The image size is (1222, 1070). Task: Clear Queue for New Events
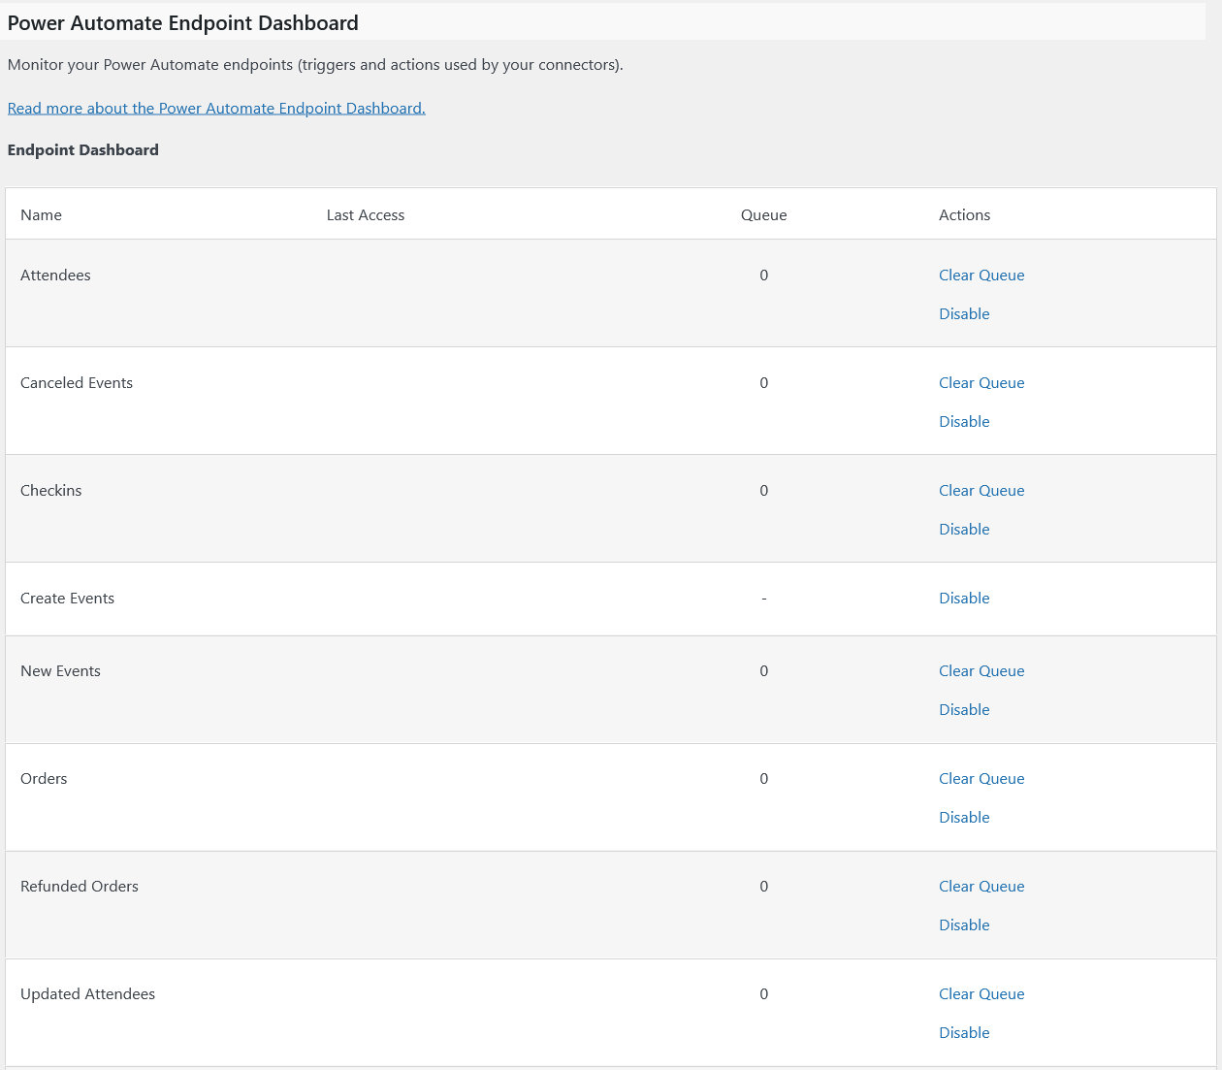click(x=981, y=670)
